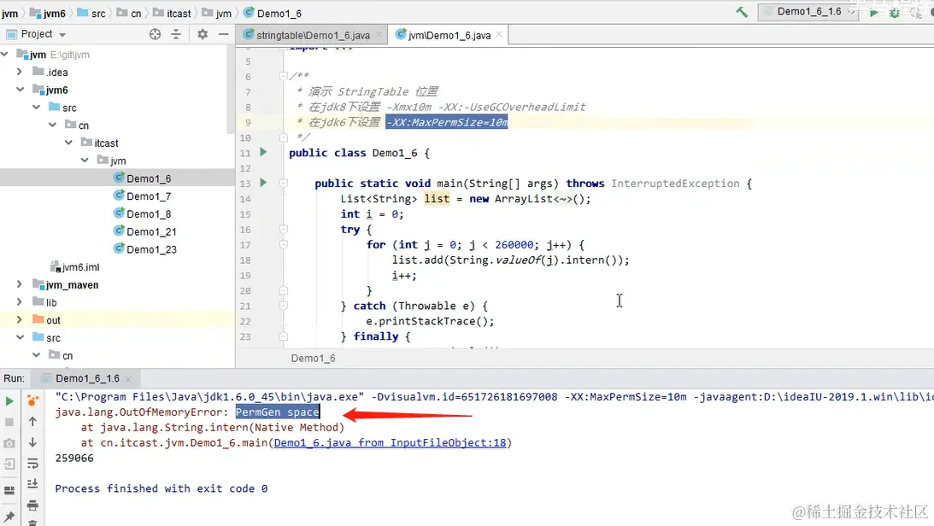This screenshot has height=526, width=934.
Task: Collapse the itcast package node
Action: pos(68,143)
